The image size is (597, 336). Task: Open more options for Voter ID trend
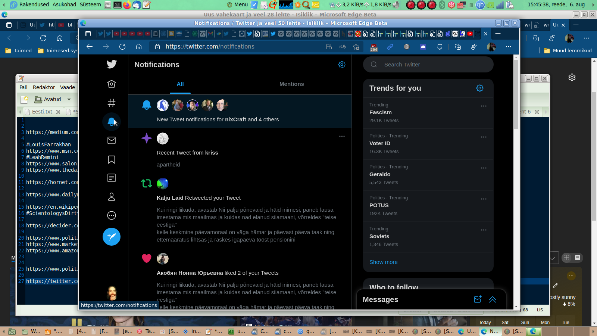484,137
